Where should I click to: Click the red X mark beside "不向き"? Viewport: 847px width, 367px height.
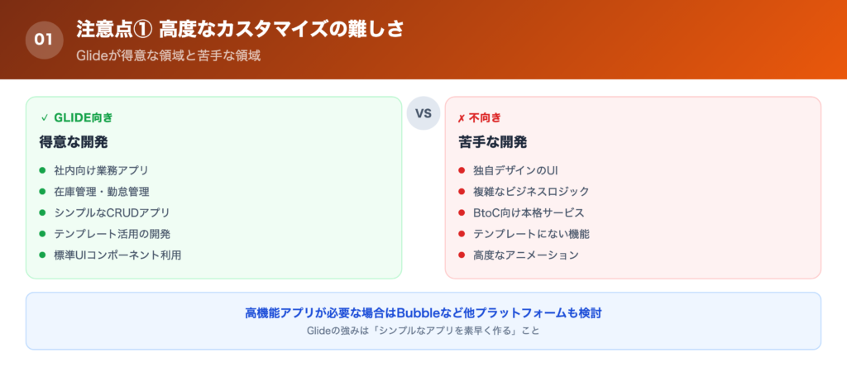[462, 117]
